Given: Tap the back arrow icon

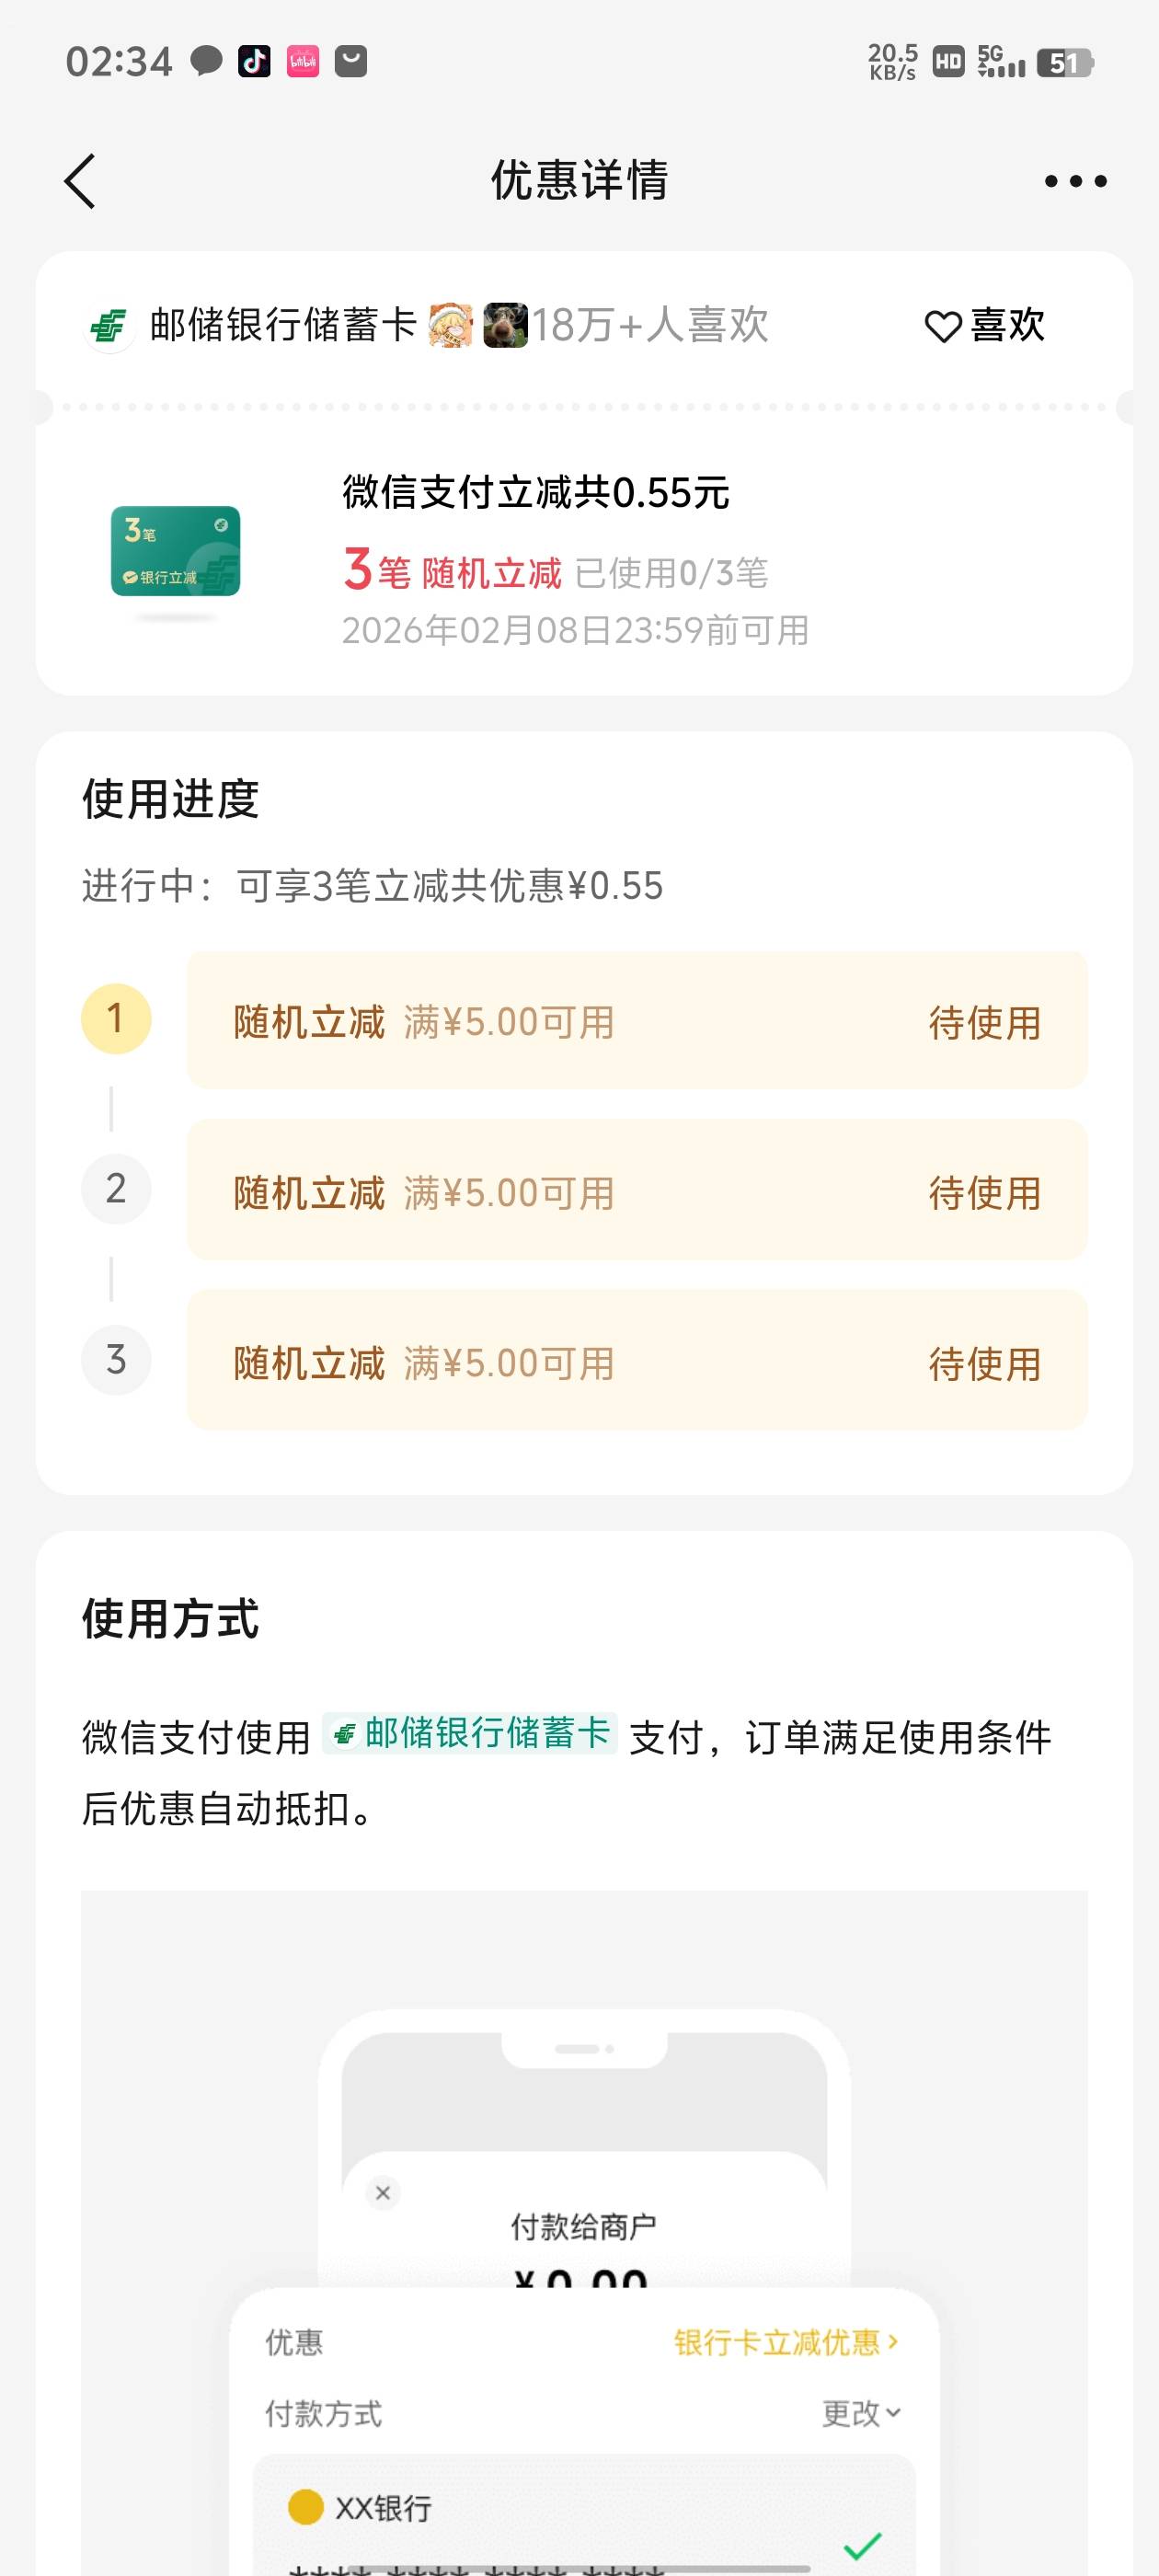Looking at the screenshot, I should click(80, 181).
